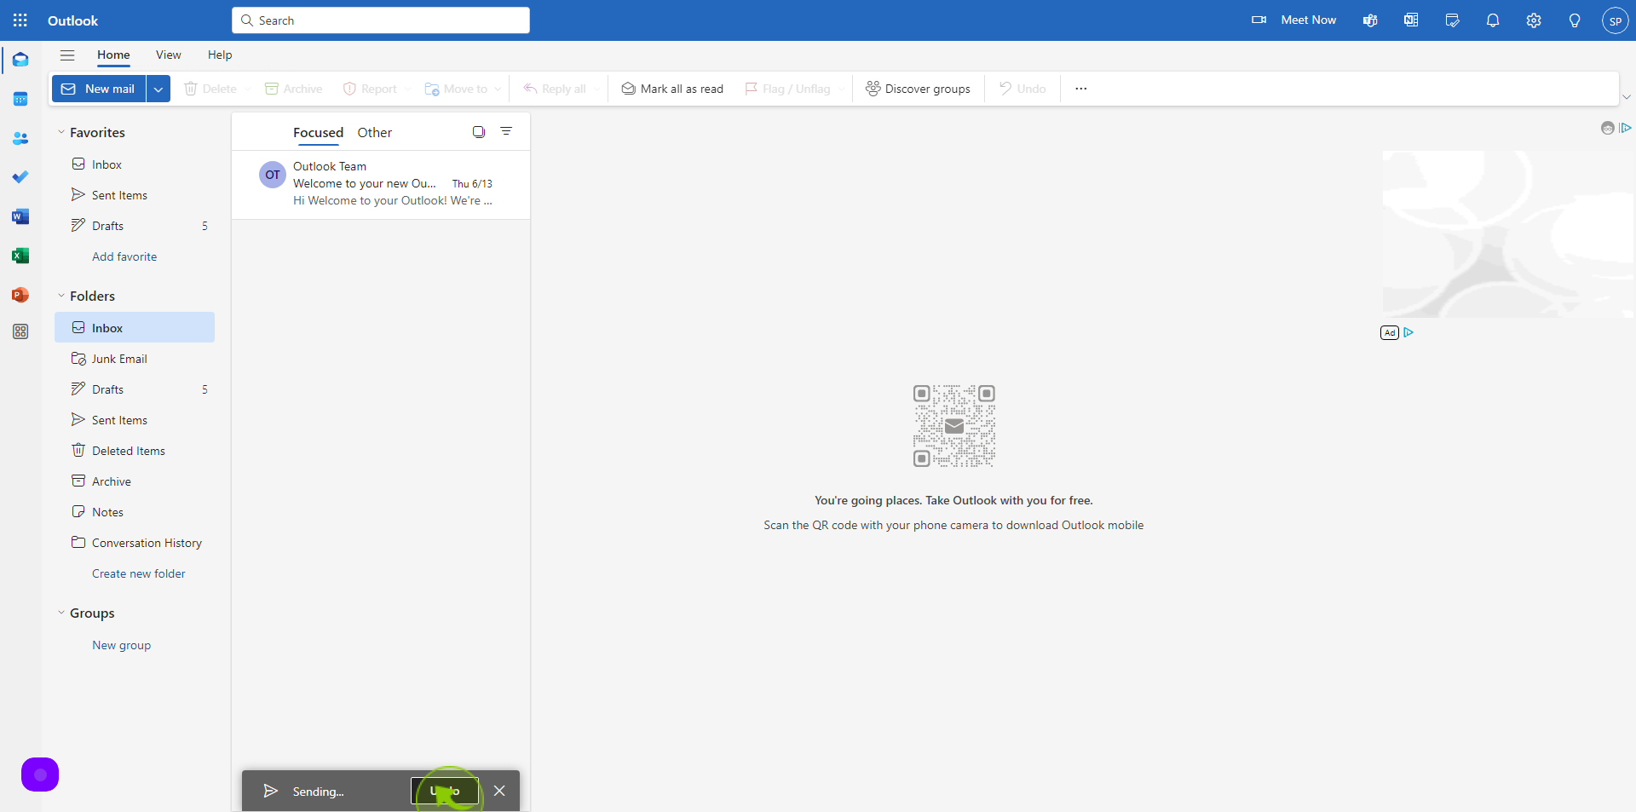Open Inbox under Favorites
The image size is (1636, 812).
[x=135, y=164]
